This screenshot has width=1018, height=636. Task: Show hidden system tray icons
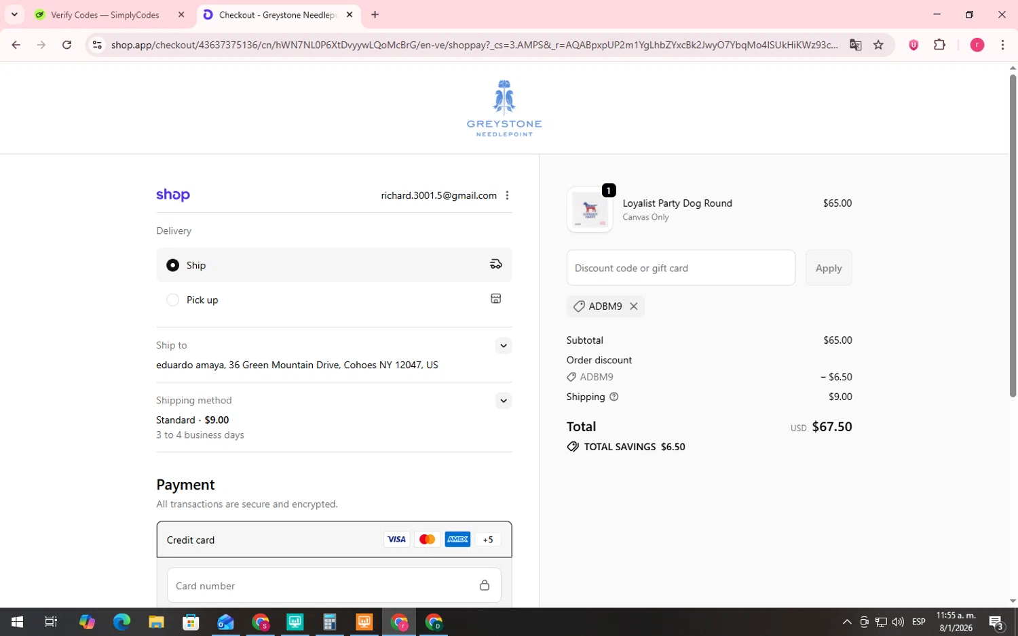(847, 622)
